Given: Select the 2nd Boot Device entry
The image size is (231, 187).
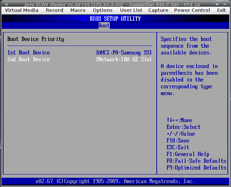Looking at the screenshot, I should tap(29, 59).
